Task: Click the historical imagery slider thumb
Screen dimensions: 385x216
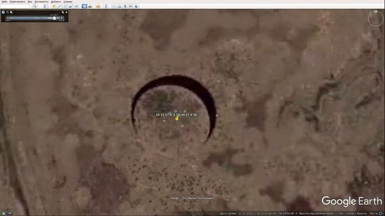Action: click(x=54, y=18)
